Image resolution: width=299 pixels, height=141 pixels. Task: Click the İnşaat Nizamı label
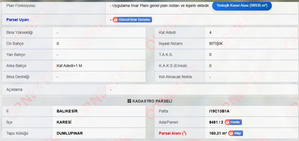pos(171,43)
